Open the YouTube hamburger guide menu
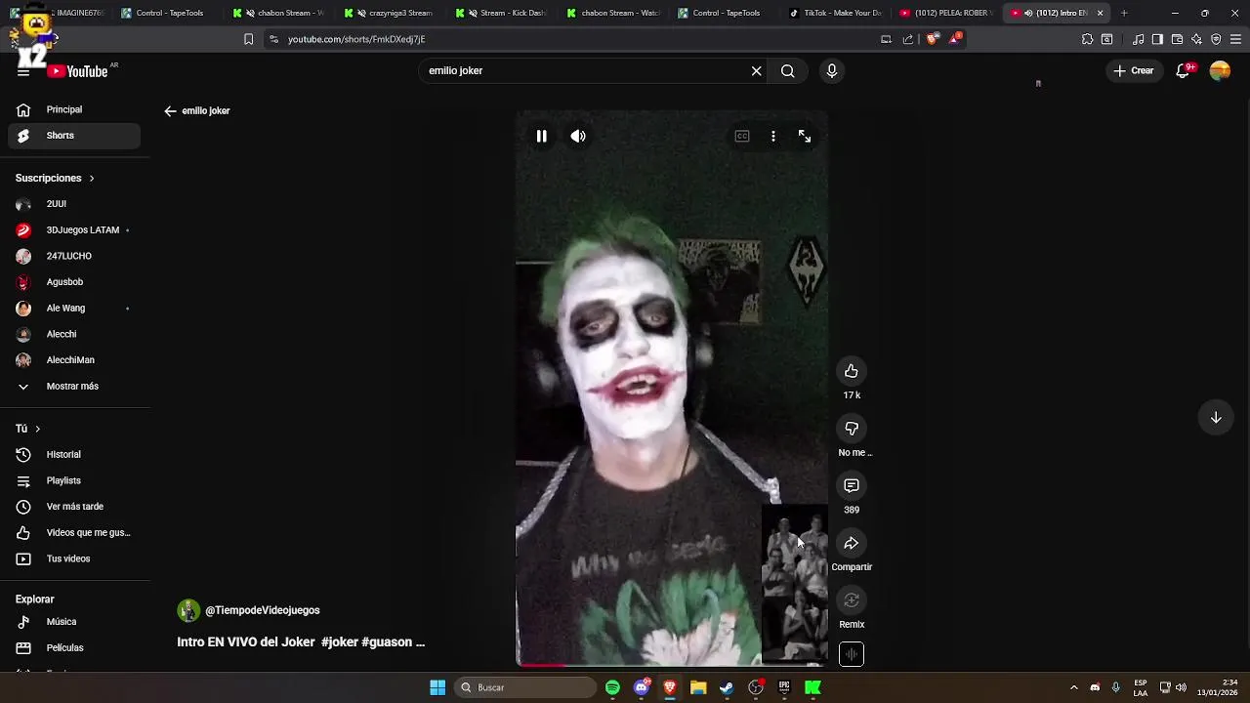Viewport: 1250px width, 703px height. click(23, 71)
